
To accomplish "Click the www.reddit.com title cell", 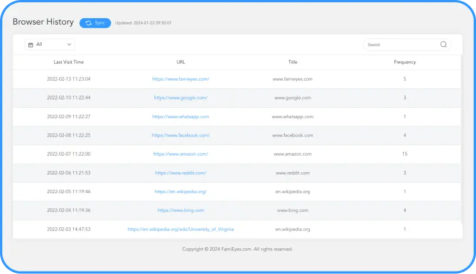I will point(293,173).
